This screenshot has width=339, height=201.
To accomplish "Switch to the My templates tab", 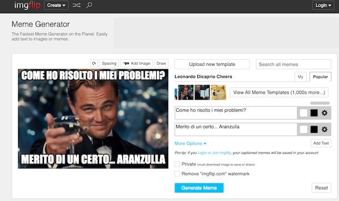I will 300,77.
